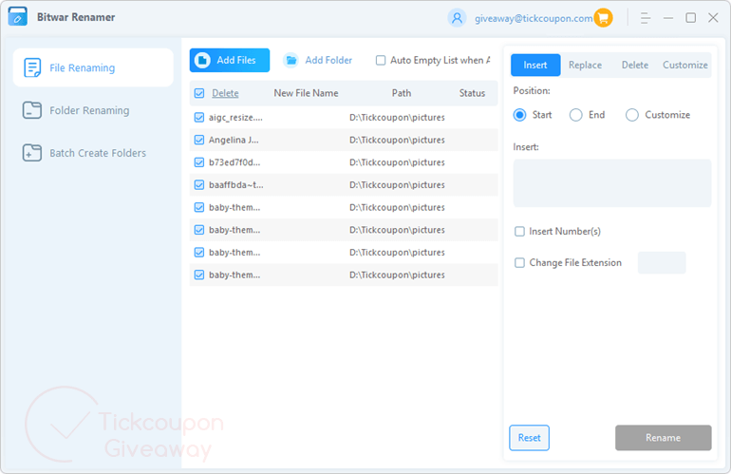Enable Change File Extension checkbox
731x474 pixels.
click(x=519, y=263)
